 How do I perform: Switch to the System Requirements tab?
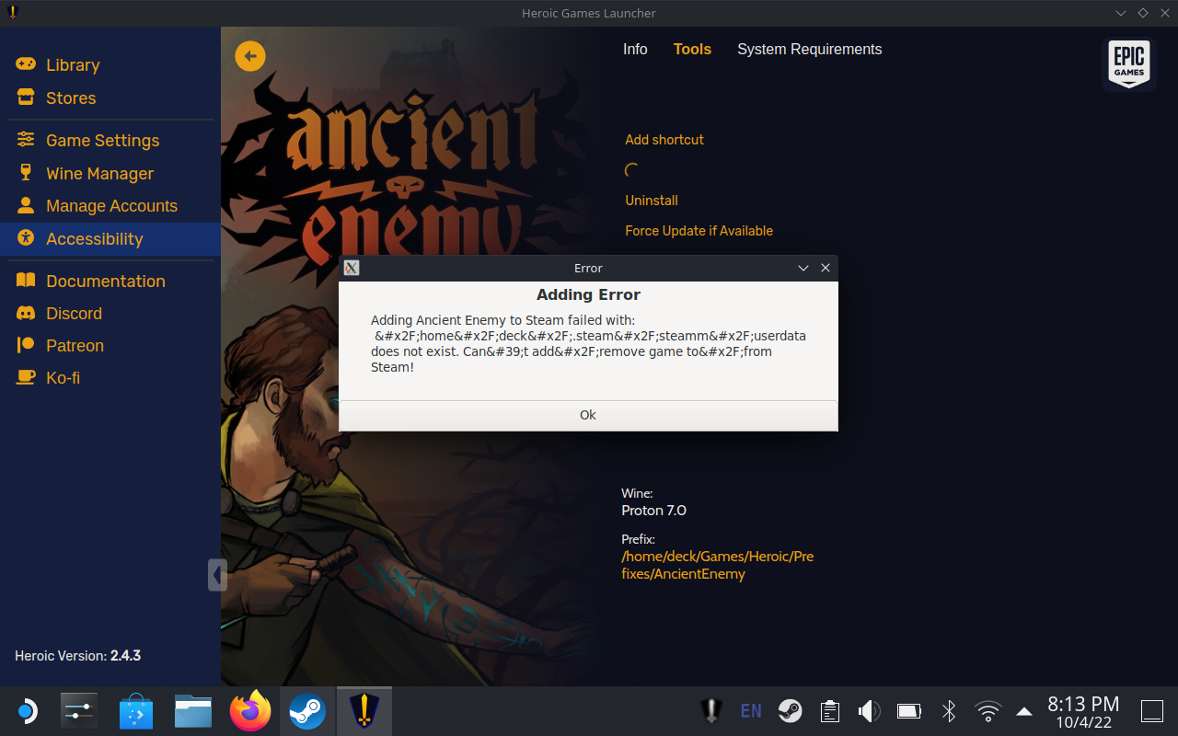coord(809,49)
